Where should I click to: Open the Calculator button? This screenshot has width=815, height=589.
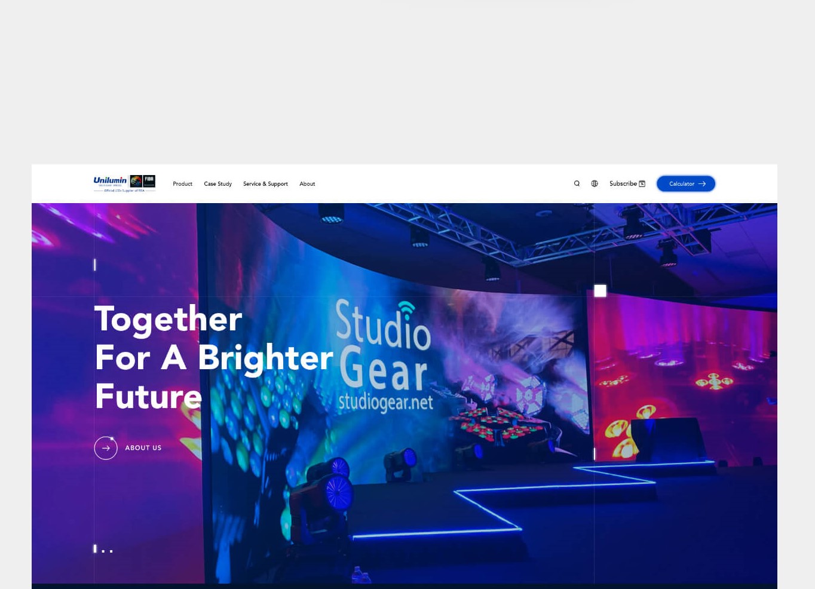[686, 183]
